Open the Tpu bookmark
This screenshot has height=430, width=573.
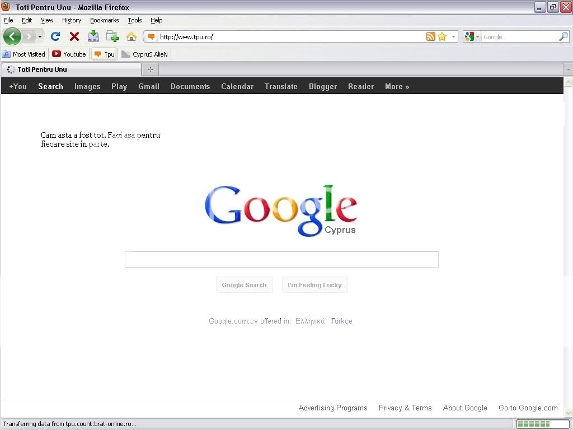(x=104, y=54)
